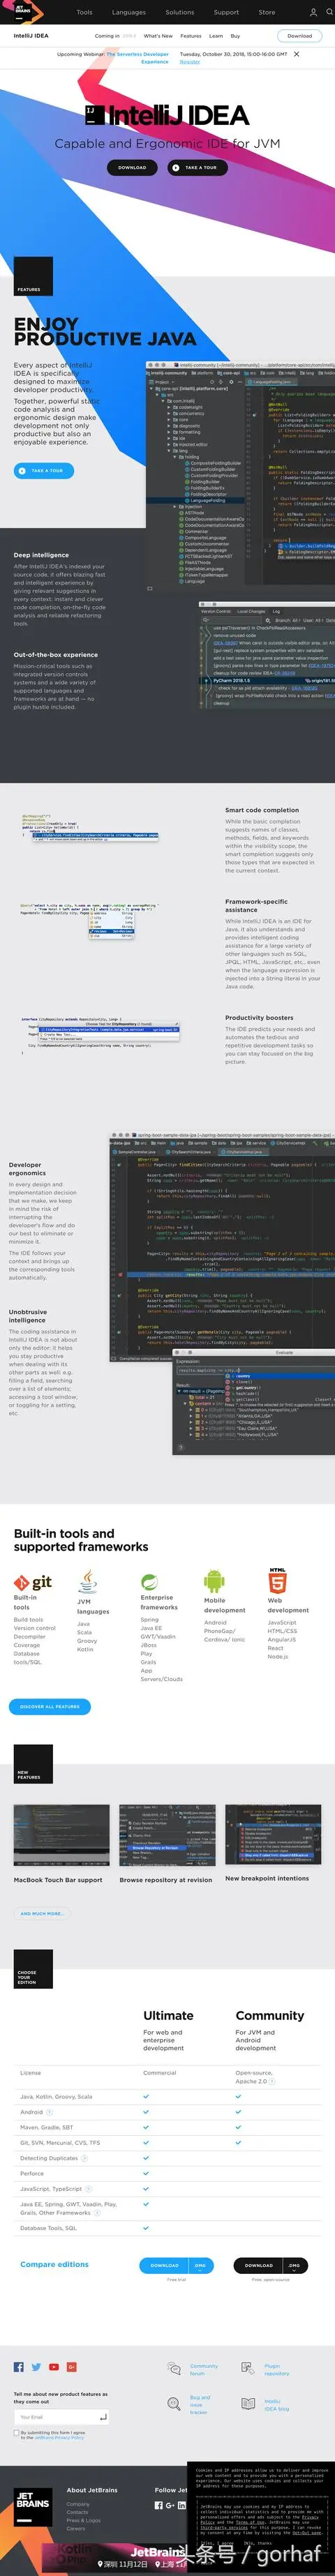Open Browse repository at revision thumbnail
The width and height of the screenshot is (335, 2576).
coord(167,1835)
